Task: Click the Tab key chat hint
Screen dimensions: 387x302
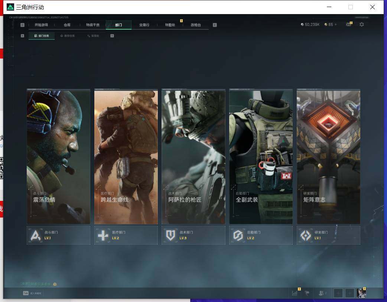Action: tap(32, 293)
